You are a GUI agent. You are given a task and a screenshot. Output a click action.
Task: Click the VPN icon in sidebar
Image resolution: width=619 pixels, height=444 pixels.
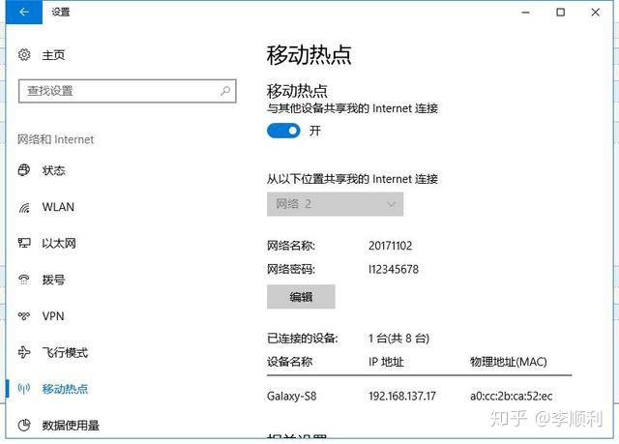coord(24,316)
